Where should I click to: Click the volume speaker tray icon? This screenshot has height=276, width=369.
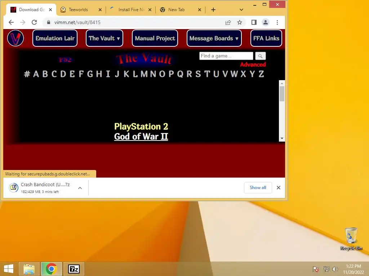pyautogui.click(x=335, y=269)
